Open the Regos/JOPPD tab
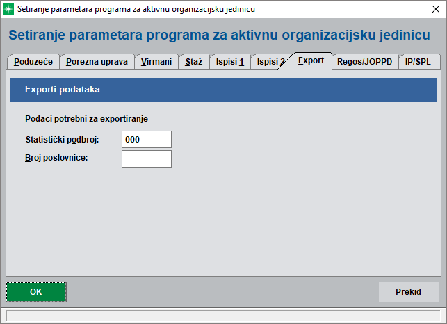Screen dimensions: 447x324 point(364,62)
